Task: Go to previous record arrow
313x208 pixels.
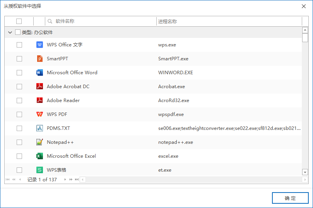Action: 20,179
